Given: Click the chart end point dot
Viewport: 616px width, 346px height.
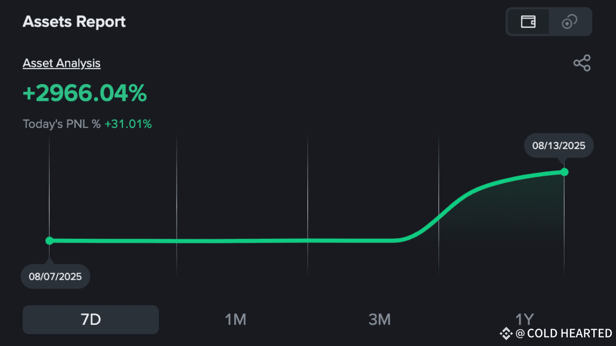Looking at the screenshot, I should pos(565,172).
